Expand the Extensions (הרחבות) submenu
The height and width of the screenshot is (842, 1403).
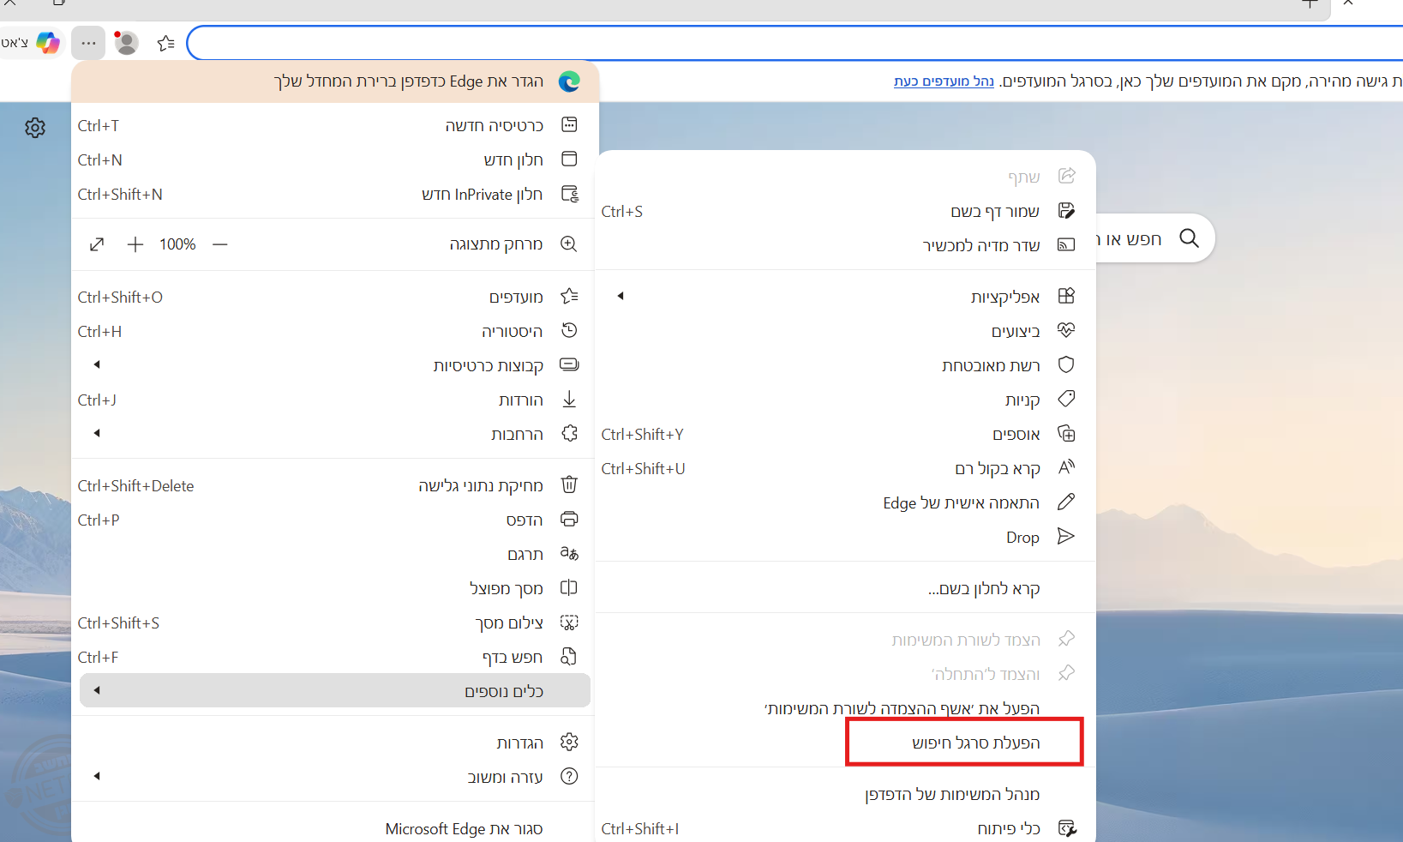(x=97, y=433)
